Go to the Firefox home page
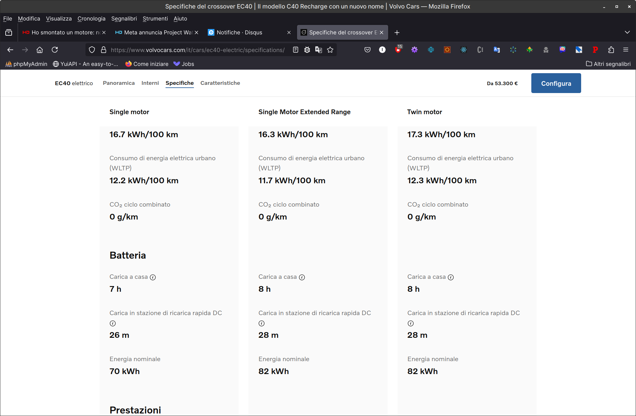Viewport: 636px width, 416px height. 40,50
